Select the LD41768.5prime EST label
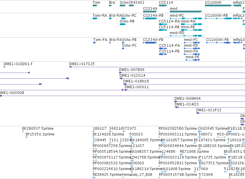Screen dimensions: 245x179 (x=145, y=158)
